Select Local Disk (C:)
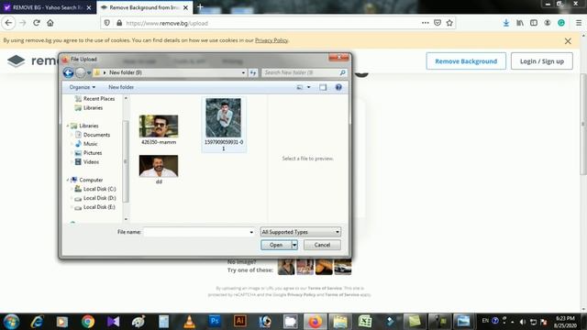 pyautogui.click(x=95, y=189)
